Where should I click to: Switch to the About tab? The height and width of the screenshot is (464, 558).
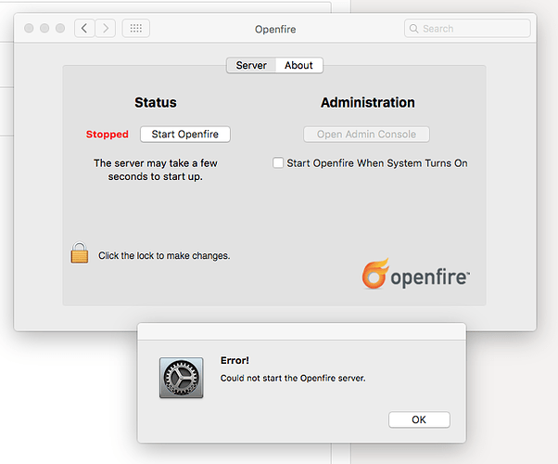pos(298,65)
